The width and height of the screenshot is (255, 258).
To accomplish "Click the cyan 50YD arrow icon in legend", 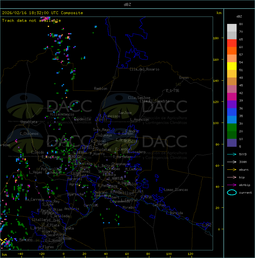I will pyautogui.click(x=232, y=154).
